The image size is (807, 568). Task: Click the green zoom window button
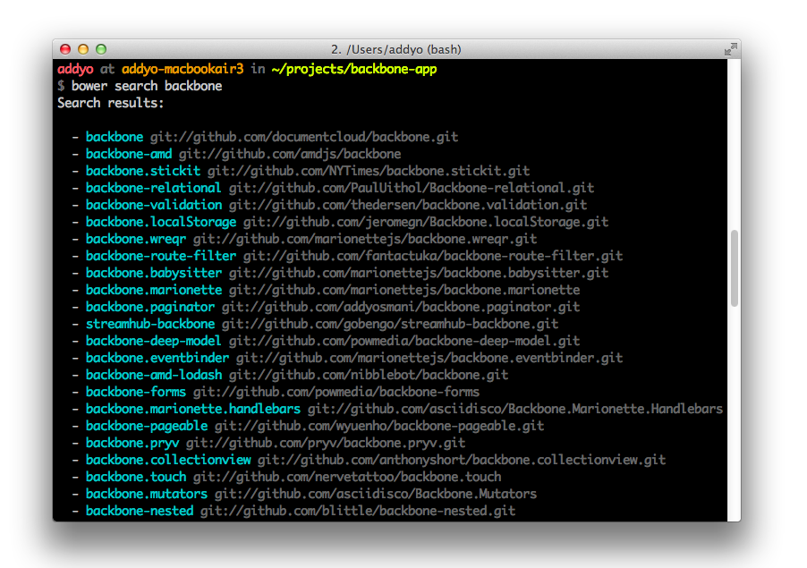pos(101,49)
